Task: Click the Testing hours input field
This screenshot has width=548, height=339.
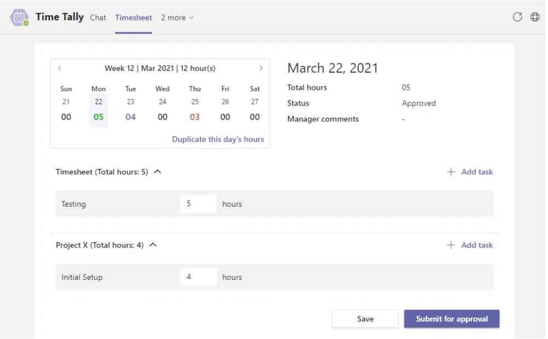Action: tap(199, 204)
